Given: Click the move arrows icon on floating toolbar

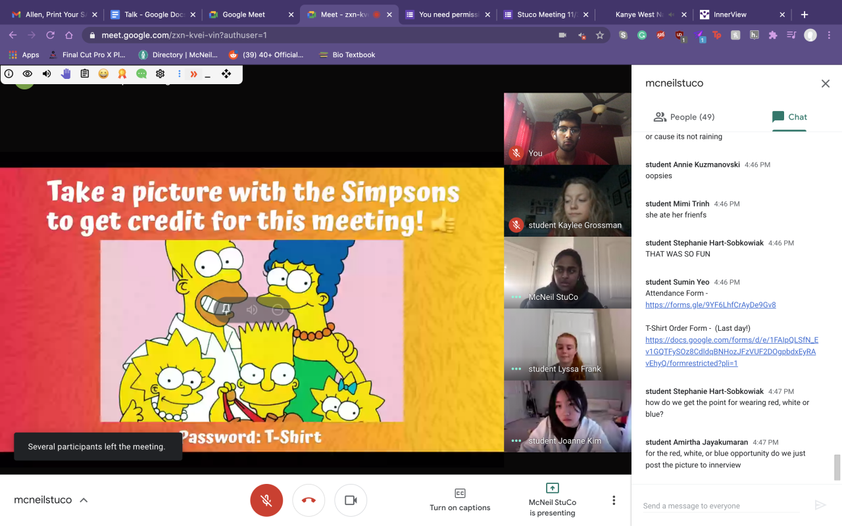Looking at the screenshot, I should [226, 74].
